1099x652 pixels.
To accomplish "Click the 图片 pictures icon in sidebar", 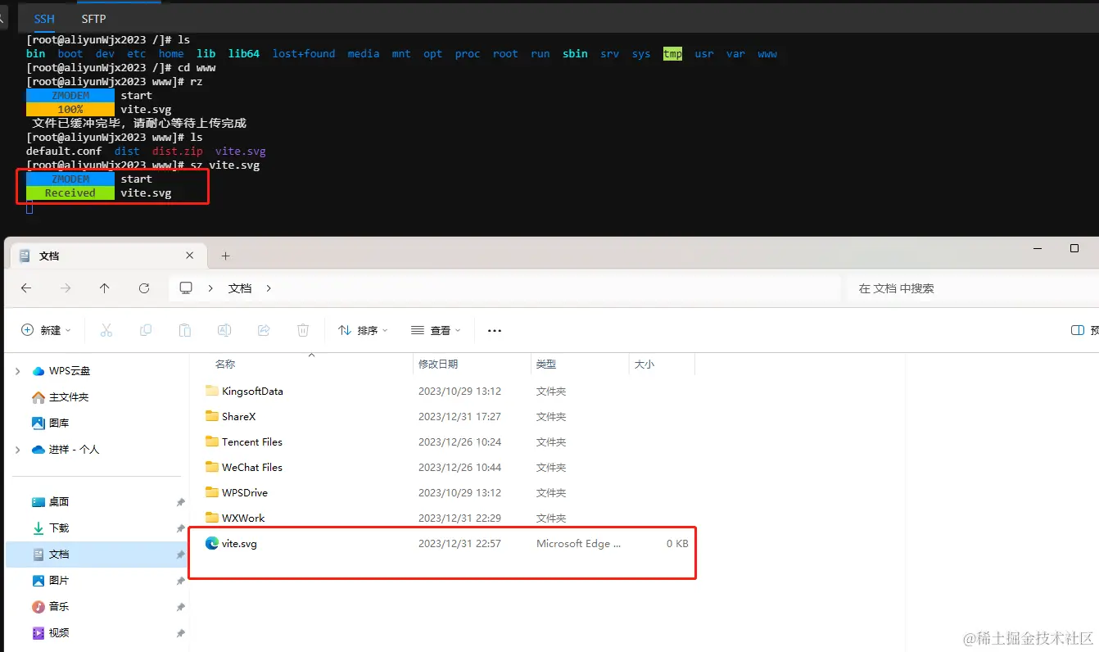I will click(x=38, y=581).
